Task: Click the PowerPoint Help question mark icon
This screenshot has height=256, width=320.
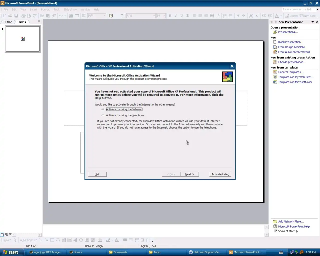Action: pos(111,16)
